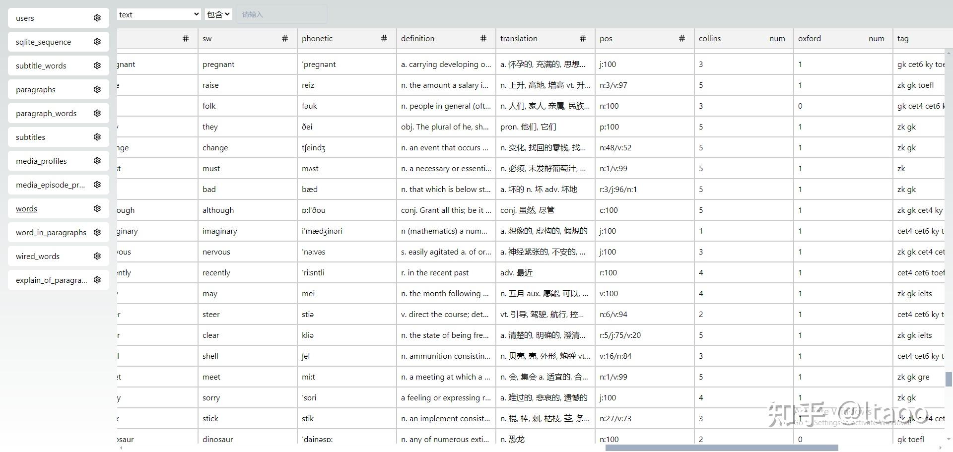The height and width of the screenshot is (452, 953).
Task: Click the pos value 'v:16/n:84'
Action: [x=644, y=356]
